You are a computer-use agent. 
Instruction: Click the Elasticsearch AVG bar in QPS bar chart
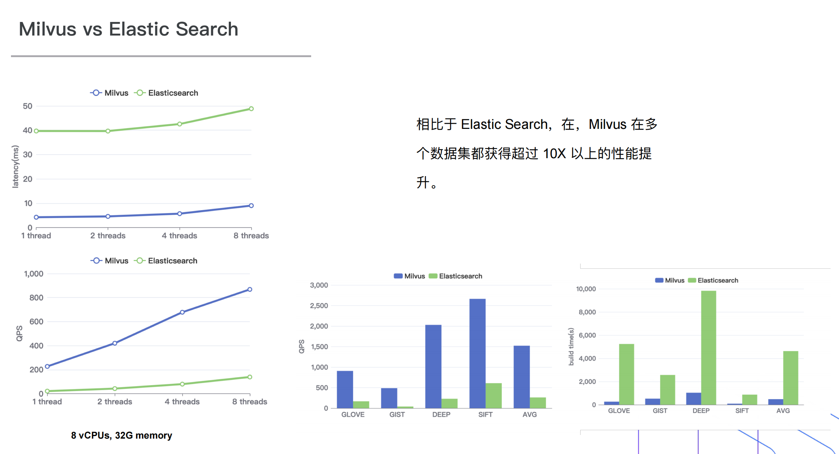coord(538,403)
